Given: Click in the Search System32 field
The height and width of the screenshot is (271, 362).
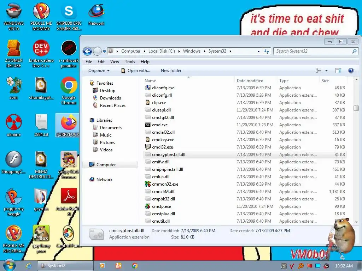Looking at the screenshot, I should 316,51.
